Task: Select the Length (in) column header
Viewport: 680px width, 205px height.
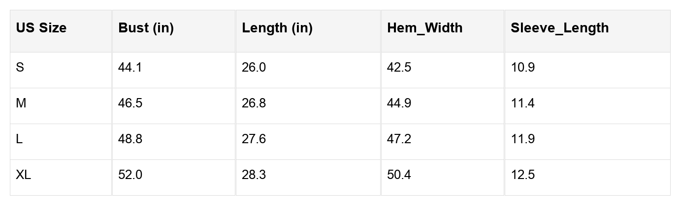Action: pos(277,28)
